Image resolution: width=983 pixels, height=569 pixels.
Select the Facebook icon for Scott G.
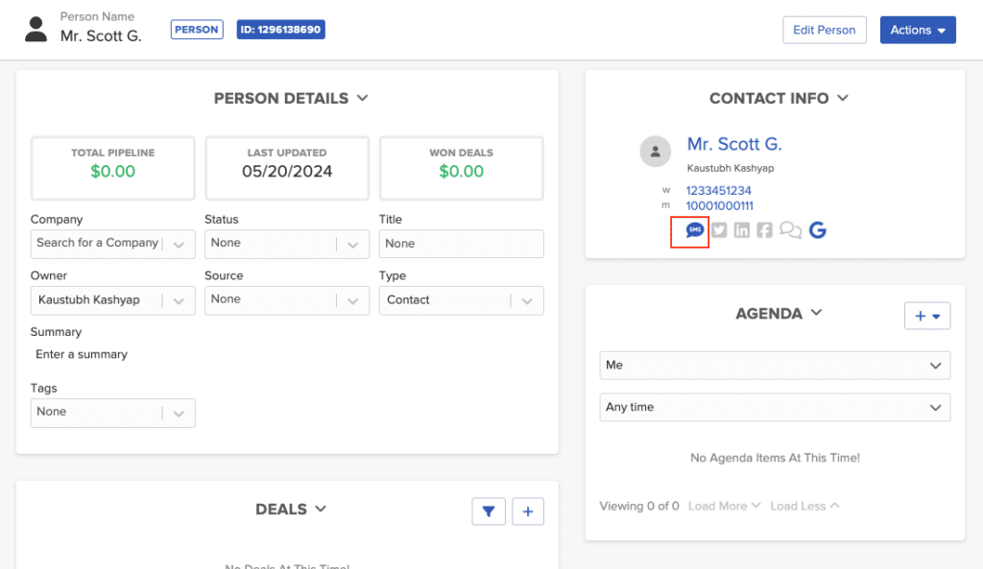point(764,229)
